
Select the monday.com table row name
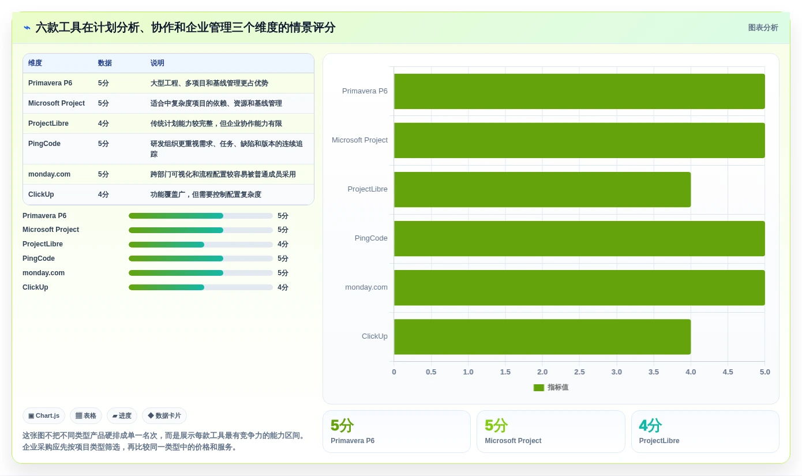coord(49,174)
